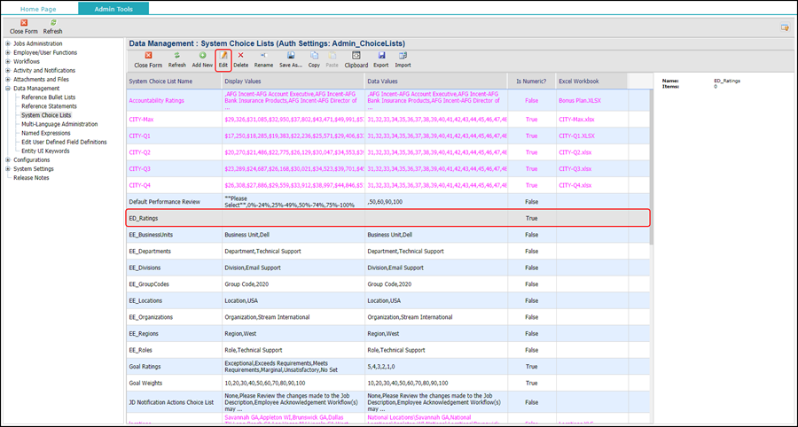Switch to the Home Page tab

click(x=38, y=9)
